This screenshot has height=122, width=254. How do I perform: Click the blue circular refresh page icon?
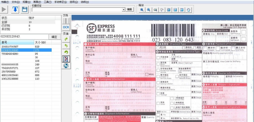click(66, 66)
